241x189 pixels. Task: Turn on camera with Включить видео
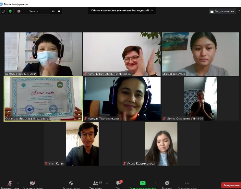(x=32, y=183)
